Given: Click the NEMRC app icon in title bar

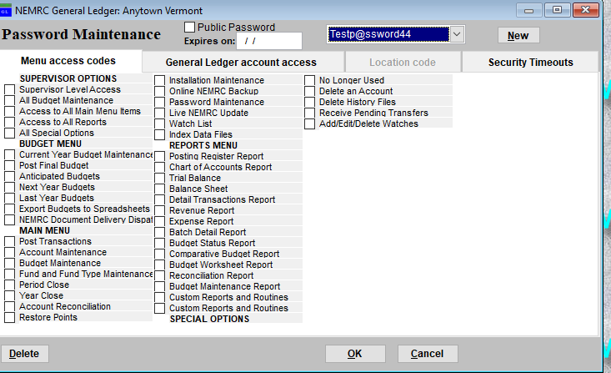Looking at the screenshot, I should (x=6, y=11).
